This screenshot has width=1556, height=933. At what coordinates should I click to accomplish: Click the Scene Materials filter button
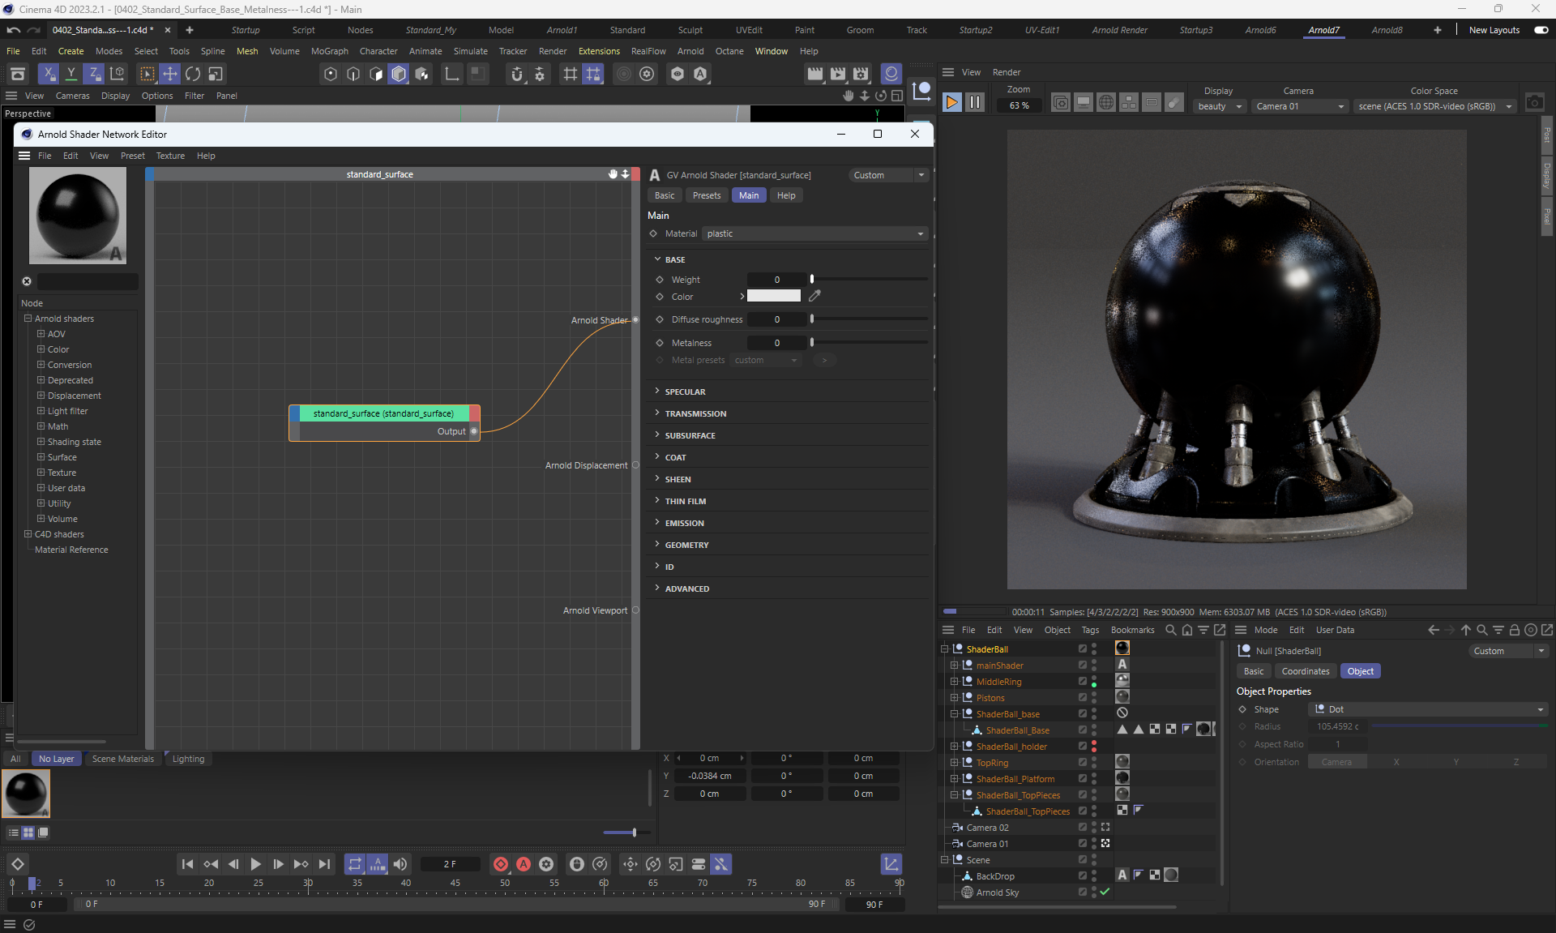coord(122,759)
